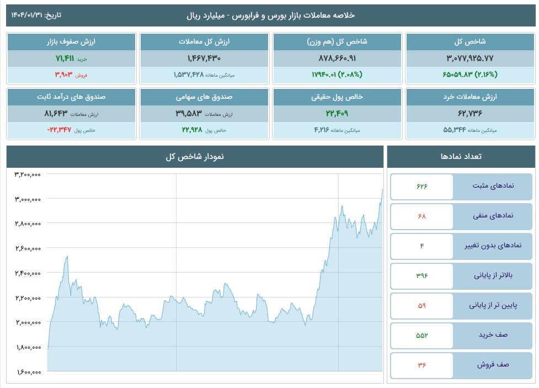
Task: Open the نمادهای بدون تغییر row
Action: point(461,246)
